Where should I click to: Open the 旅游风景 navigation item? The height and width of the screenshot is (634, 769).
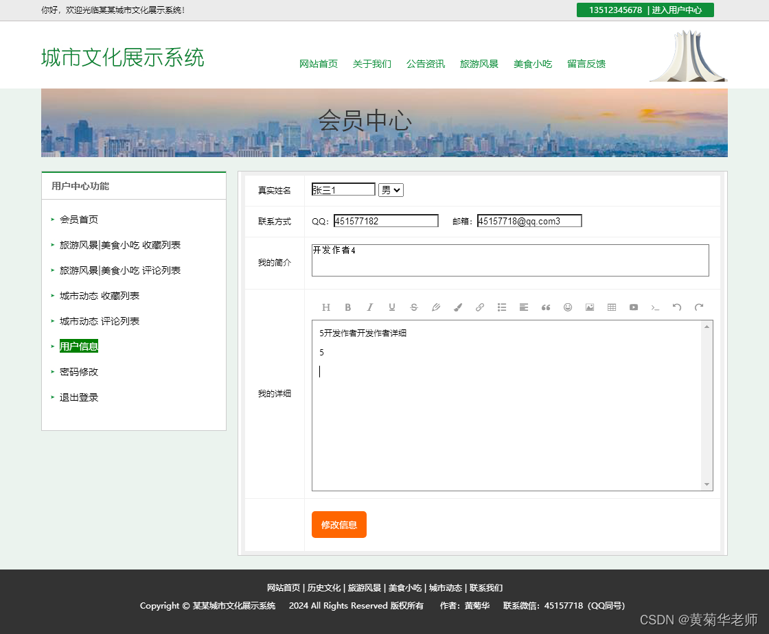[x=479, y=64]
